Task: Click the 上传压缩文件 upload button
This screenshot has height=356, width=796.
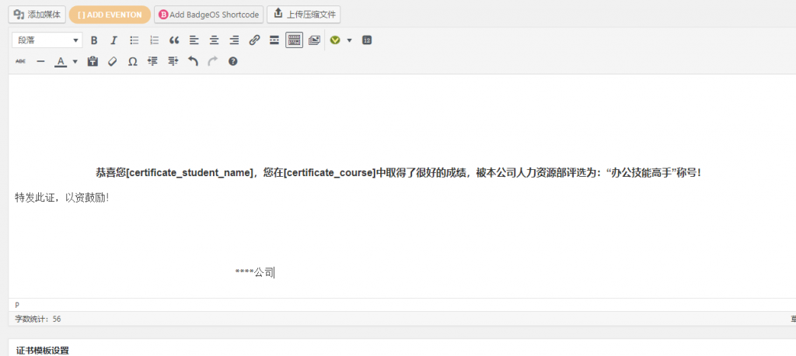Action: [x=303, y=14]
